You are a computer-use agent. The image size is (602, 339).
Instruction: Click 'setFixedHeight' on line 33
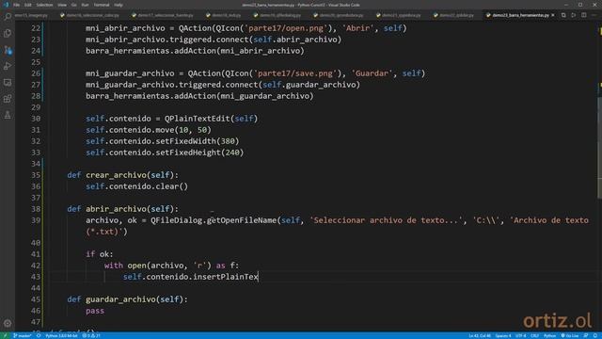coord(188,153)
